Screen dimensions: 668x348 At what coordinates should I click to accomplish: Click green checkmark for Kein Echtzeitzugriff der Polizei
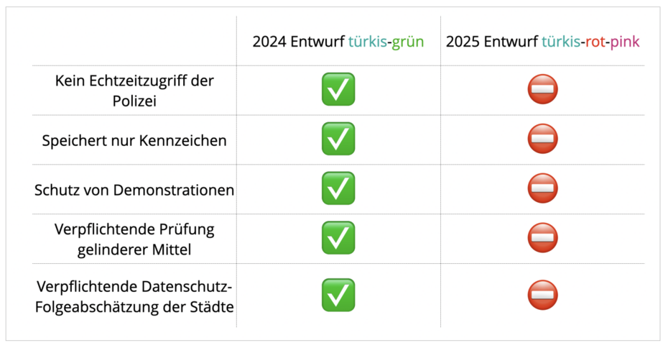click(338, 90)
